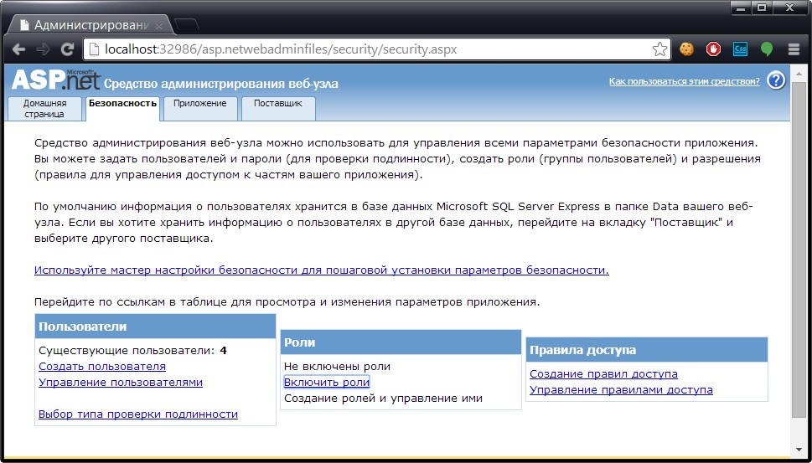
Task: Click Создание ролей и управление ими text
Action: click(x=383, y=399)
